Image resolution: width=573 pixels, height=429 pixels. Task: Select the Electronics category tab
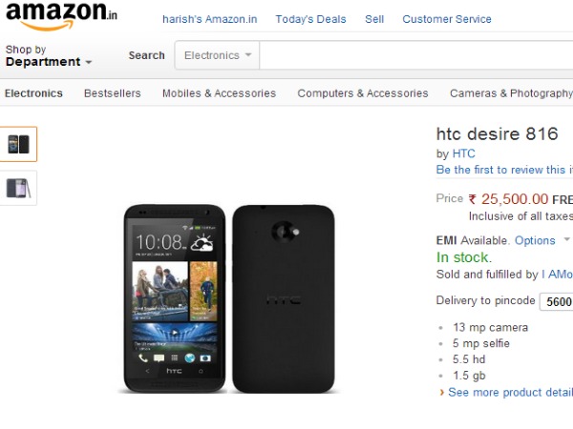(33, 93)
